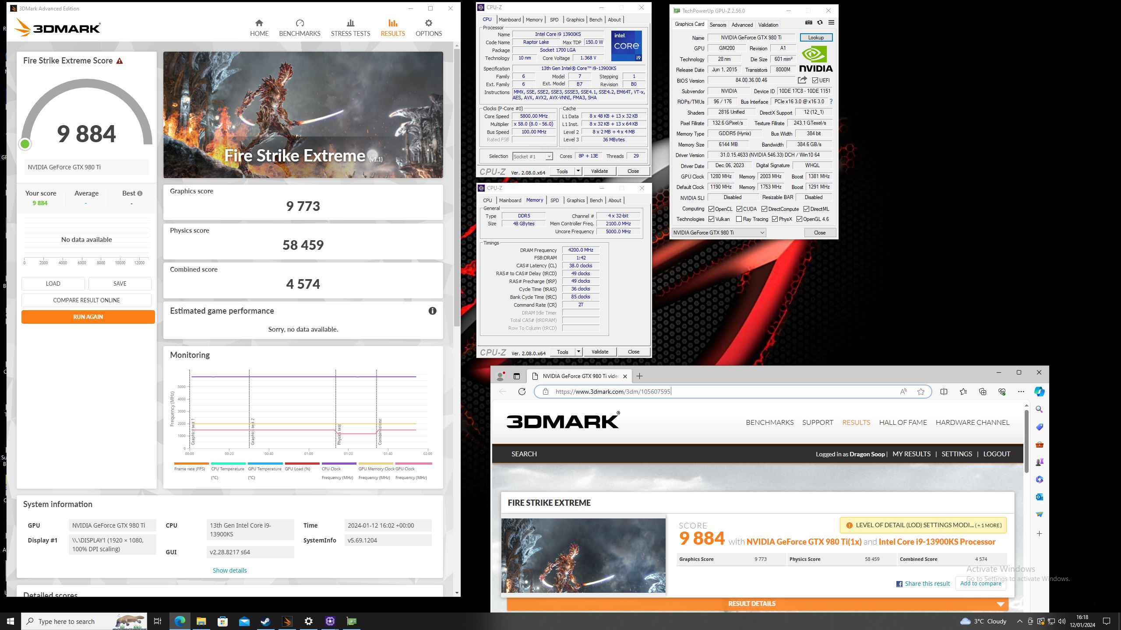The height and width of the screenshot is (630, 1121).
Task: Open Edge Collections icon
Action: point(982,392)
